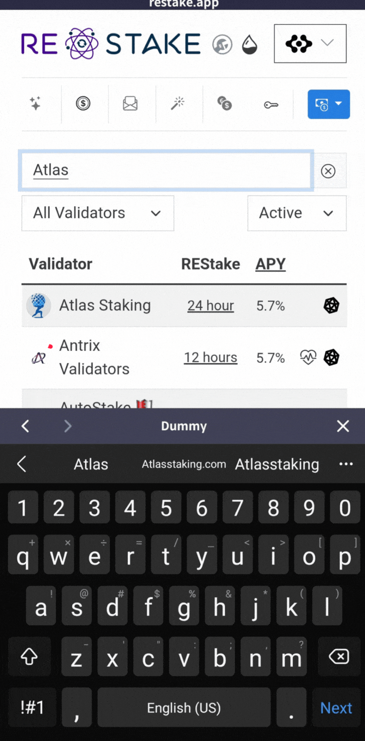
Task: Expand the Active status filter
Action: click(x=296, y=213)
